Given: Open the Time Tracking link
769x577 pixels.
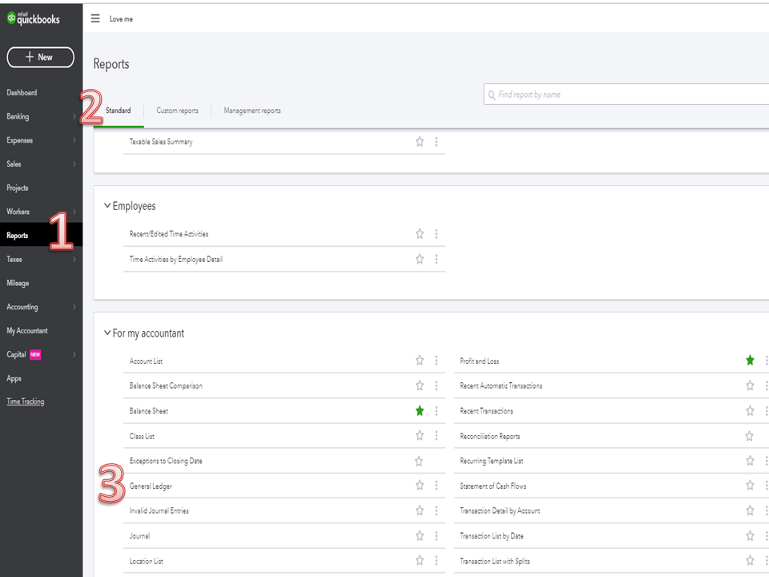Looking at the screenshot, I should point(26,401).
